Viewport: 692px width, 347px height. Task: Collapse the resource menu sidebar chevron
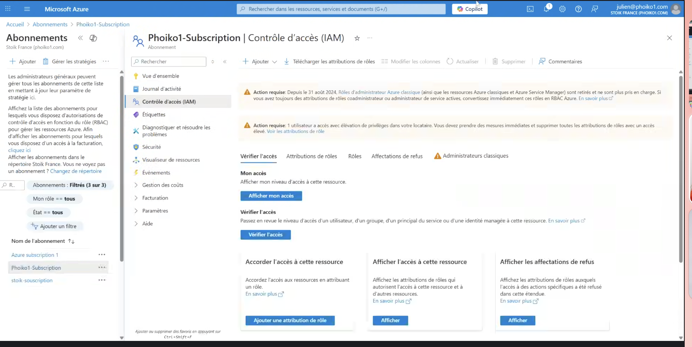[225, 61]
